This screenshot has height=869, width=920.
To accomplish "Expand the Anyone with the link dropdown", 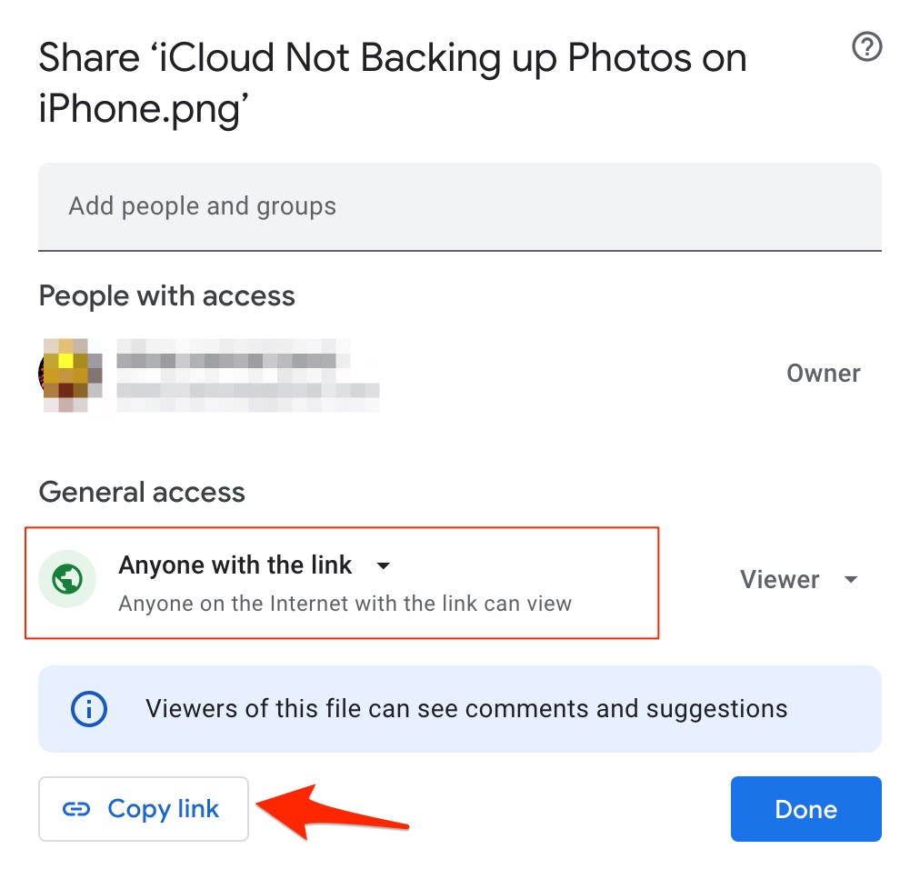I will (383, 565).
